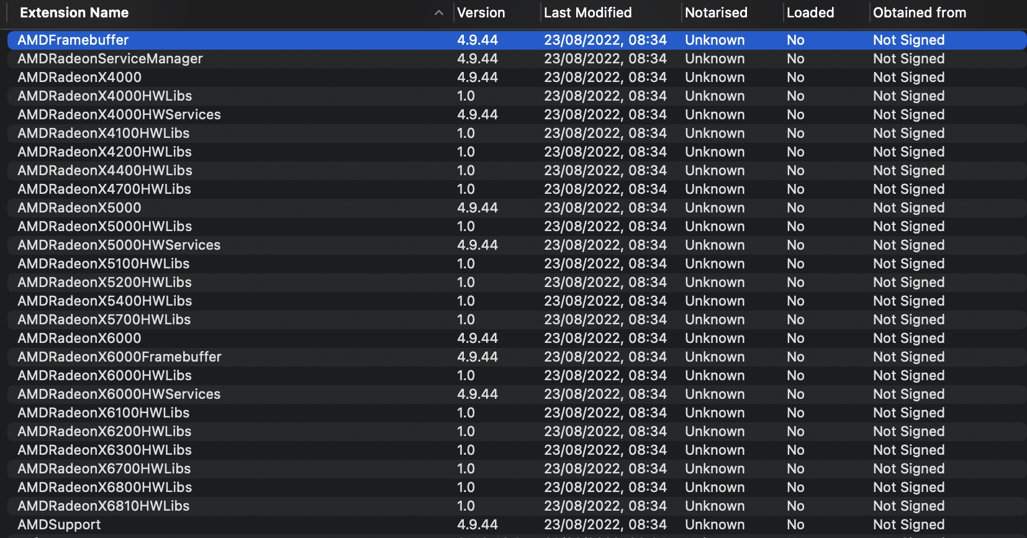Click Not Signed for AMDRadeonX5200HWLibs
This screenshot has height=538, width=1027.
tap(909, 282)
